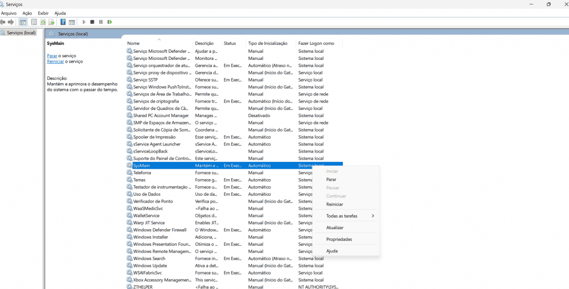Click the Start Service play icon
The height and width of the screenshot is (289, 569).
[x=84, y=22]
